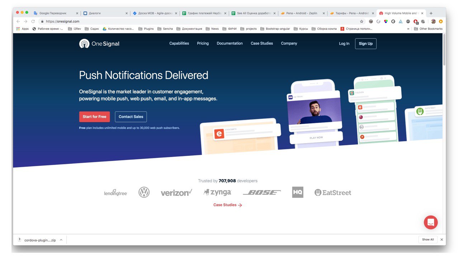Open the Bootstrap-angular bookmark folder

click(275, 29)
